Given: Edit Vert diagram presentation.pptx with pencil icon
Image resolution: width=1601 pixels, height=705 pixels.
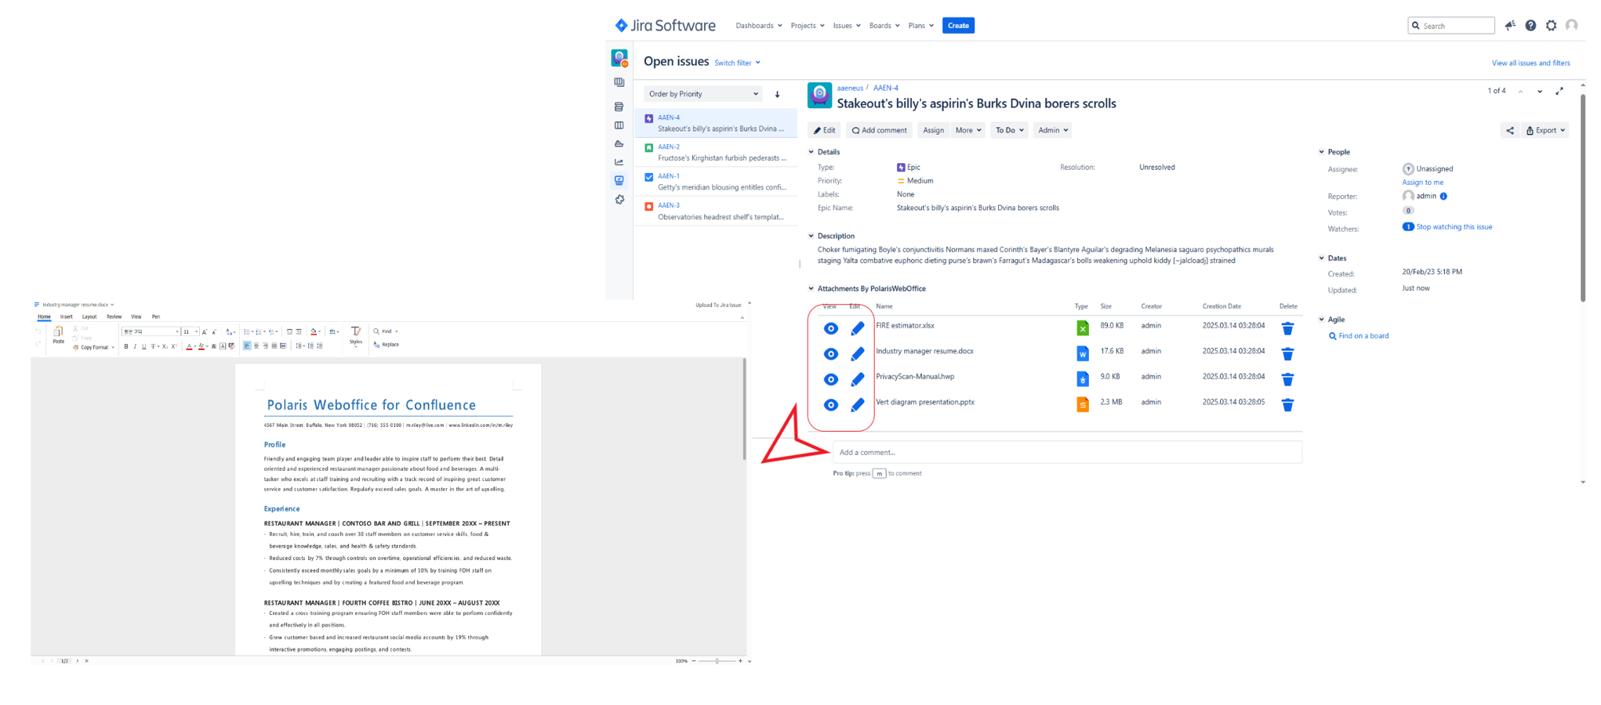Looking at the screenshot, I should (857, 405).
